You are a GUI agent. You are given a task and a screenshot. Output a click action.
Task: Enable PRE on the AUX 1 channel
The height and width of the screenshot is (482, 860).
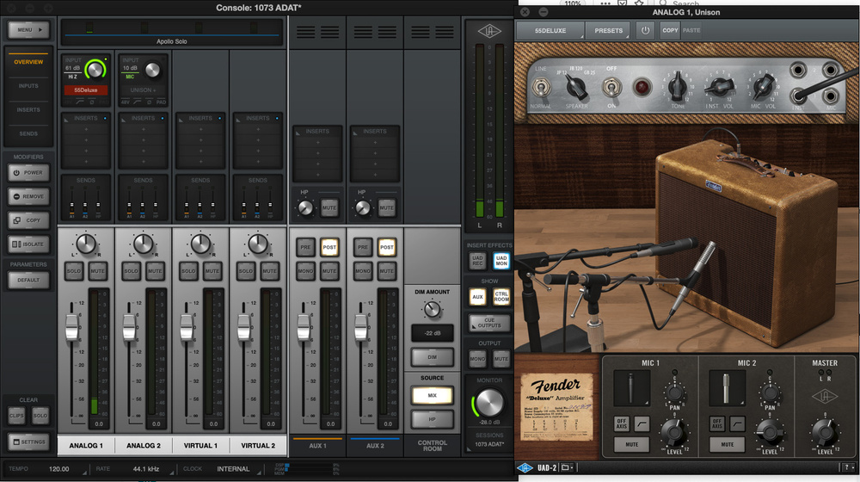pos(304,247)
